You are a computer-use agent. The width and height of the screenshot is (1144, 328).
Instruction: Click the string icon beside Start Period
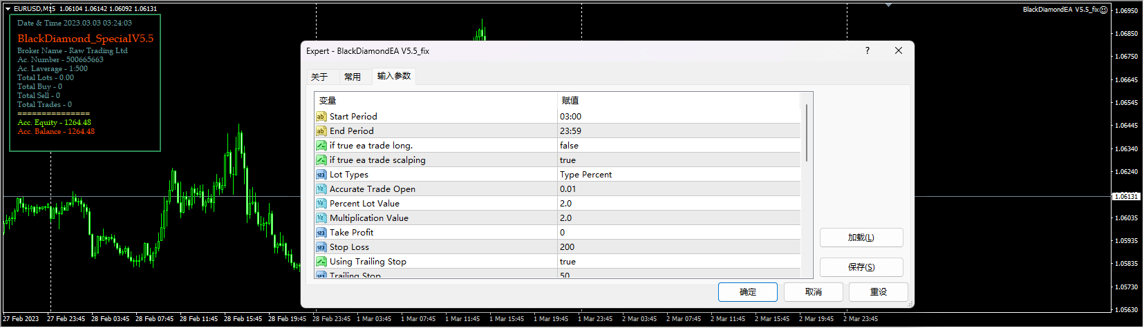tap(321, 117)
